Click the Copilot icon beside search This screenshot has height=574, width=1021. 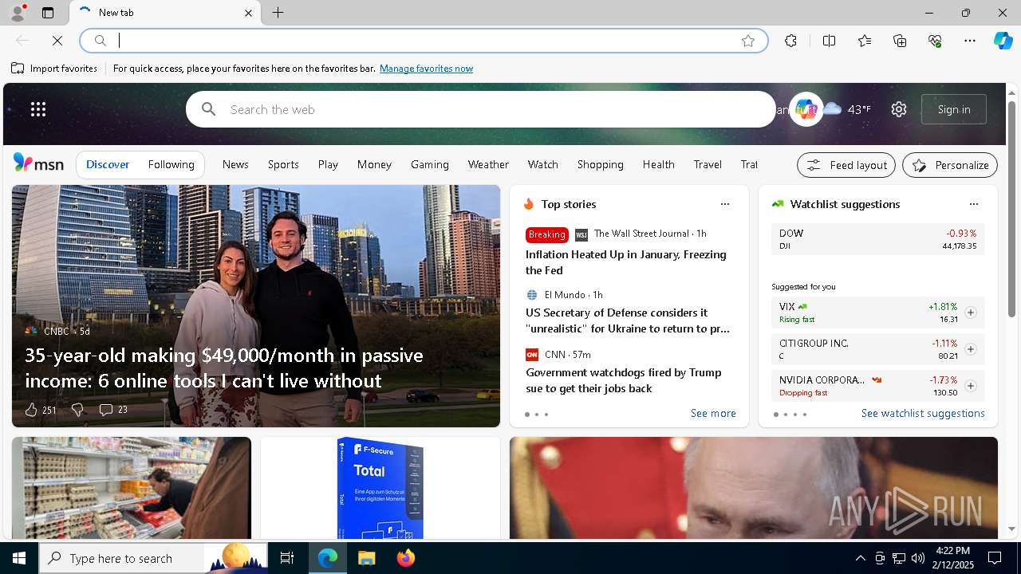(806, 109)
